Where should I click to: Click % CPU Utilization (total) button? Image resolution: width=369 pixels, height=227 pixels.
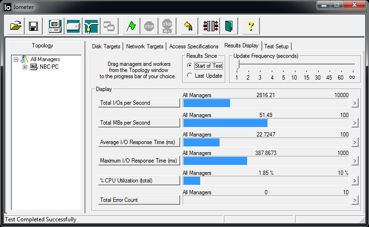coord(139,181)
